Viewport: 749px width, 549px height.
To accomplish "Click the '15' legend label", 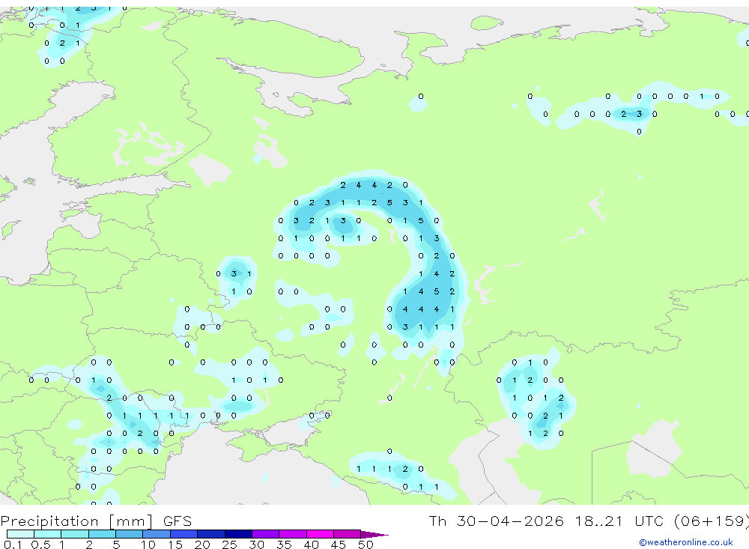I will pyautogui.click(x=175, y=545).
